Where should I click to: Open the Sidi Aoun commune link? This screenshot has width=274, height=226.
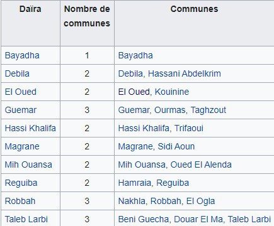(x=176, y=146)
